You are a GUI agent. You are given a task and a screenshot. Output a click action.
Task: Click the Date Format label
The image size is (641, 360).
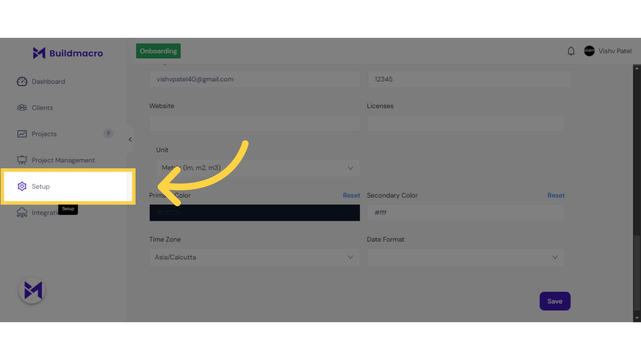click(386, 240)
